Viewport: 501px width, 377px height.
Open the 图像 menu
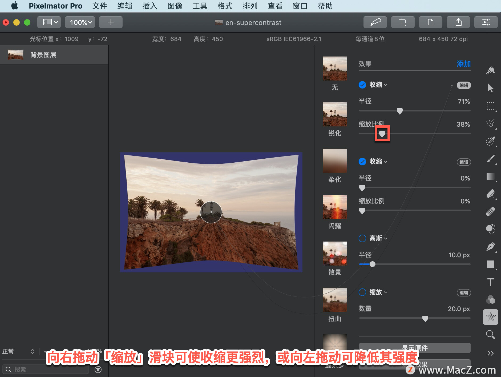175,6
